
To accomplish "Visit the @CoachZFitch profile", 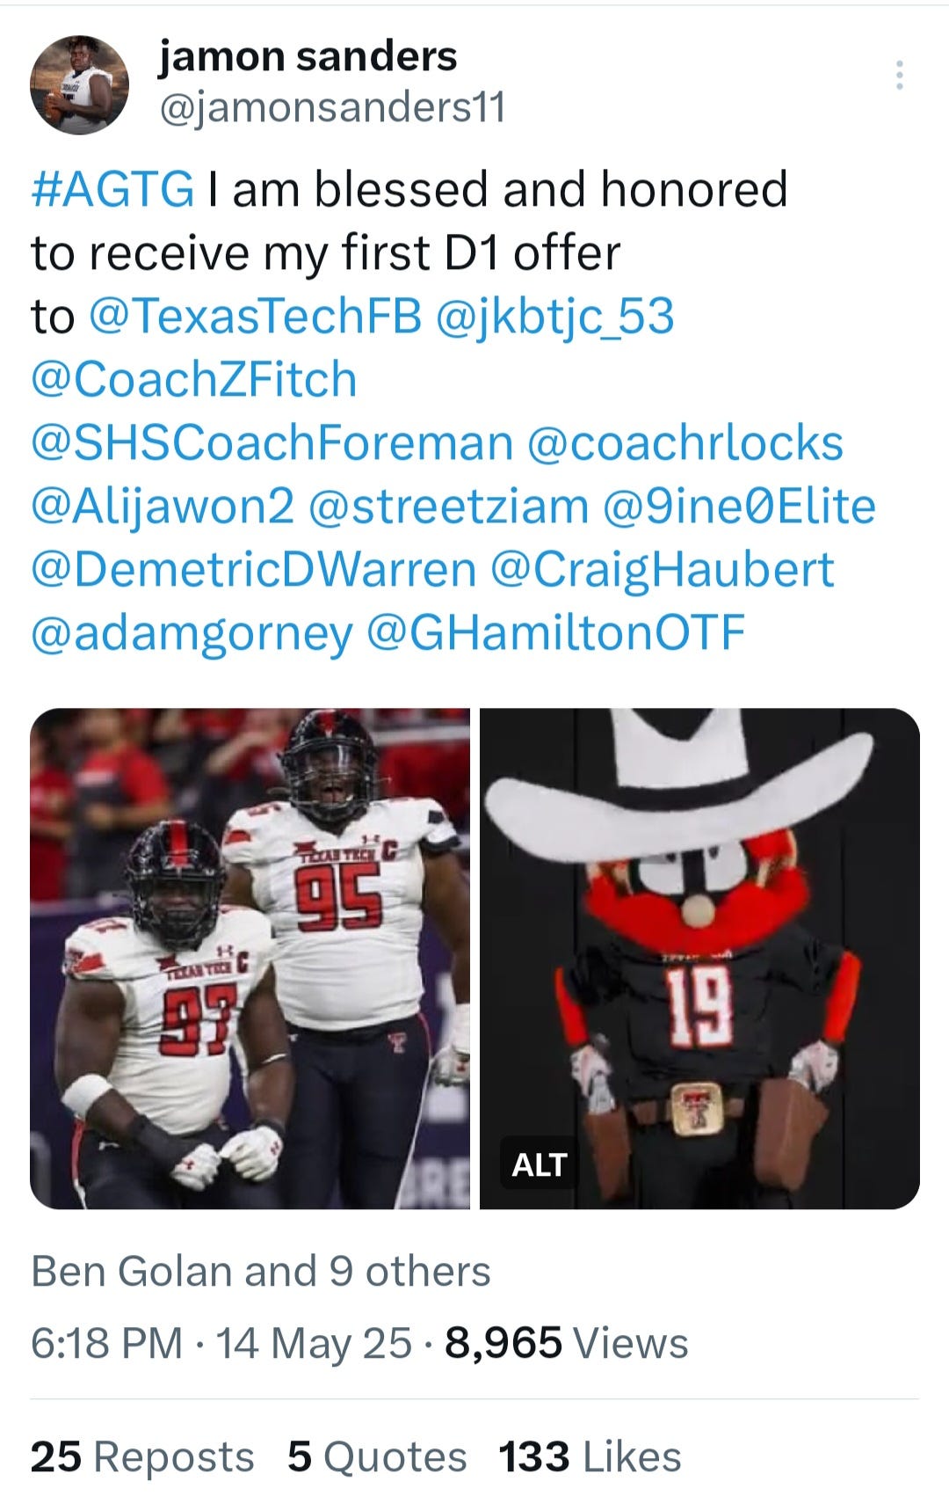I will (194, 380).
